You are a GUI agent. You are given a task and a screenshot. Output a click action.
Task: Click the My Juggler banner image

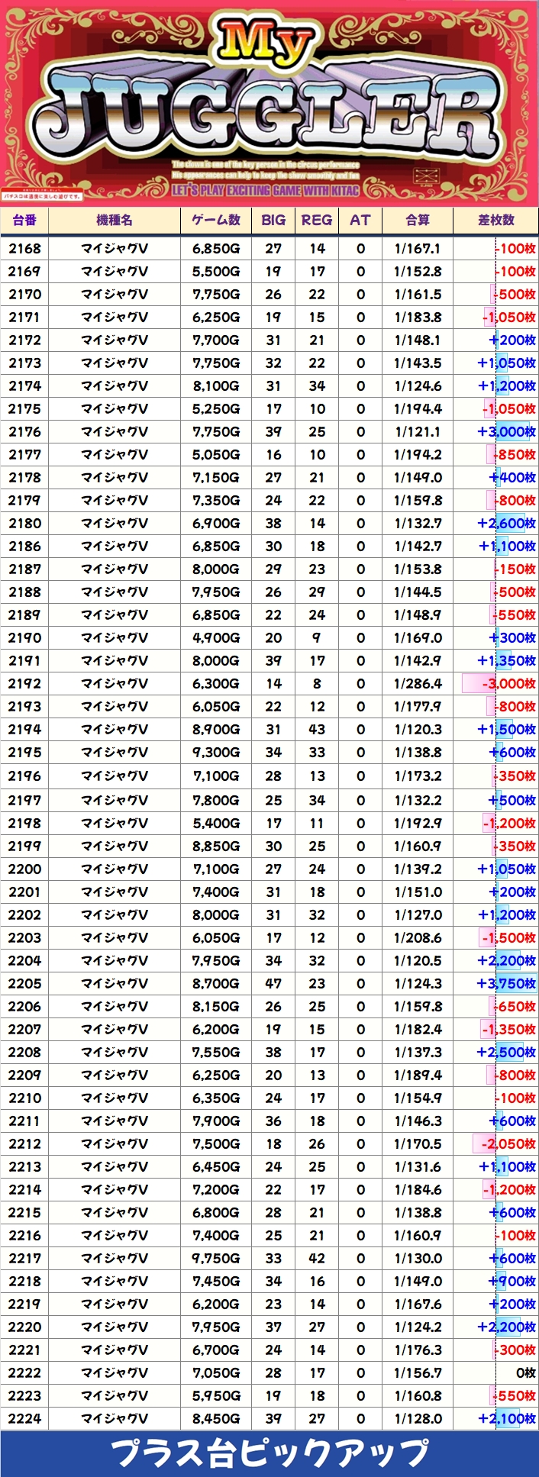click(269, 102)
